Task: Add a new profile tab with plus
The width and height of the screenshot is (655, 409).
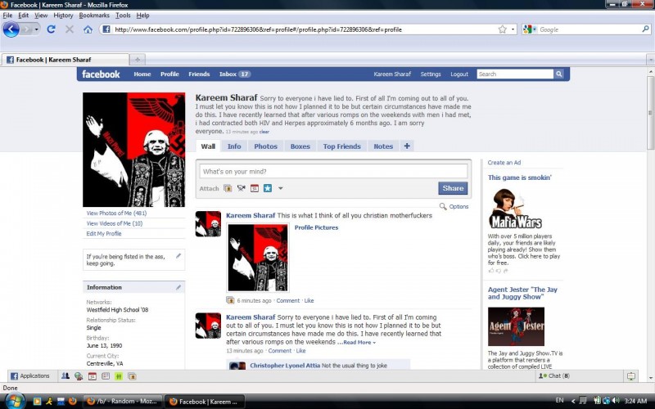Action: (407, 146)
